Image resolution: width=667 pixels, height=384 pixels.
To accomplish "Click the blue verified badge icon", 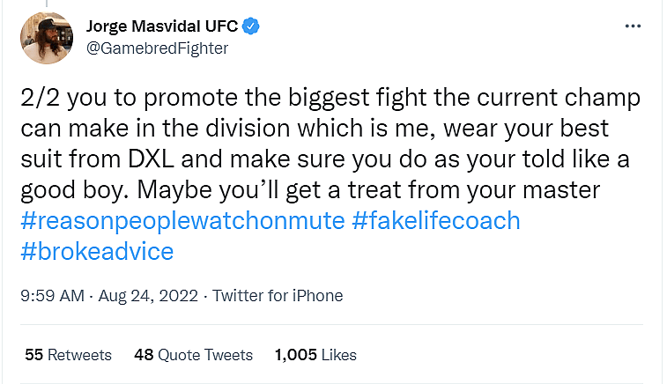I will pos(252,27).
